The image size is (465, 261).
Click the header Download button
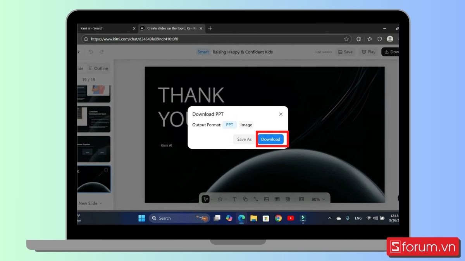pyautogui.click(x=391, y=52)
